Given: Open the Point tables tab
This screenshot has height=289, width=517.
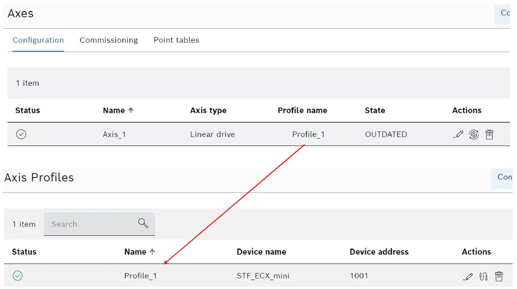Looking at the screenshot, I should coord(176,40).
